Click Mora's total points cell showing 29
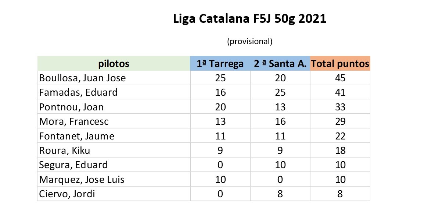 [340, 121]
